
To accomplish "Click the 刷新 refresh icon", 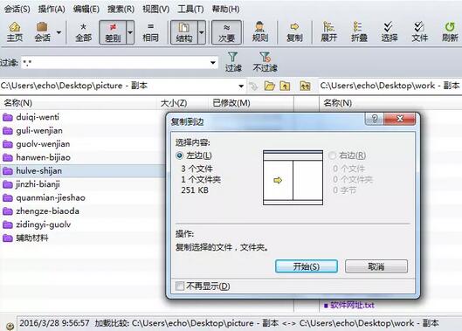I will pyautogui.click(x=450, y=31).
